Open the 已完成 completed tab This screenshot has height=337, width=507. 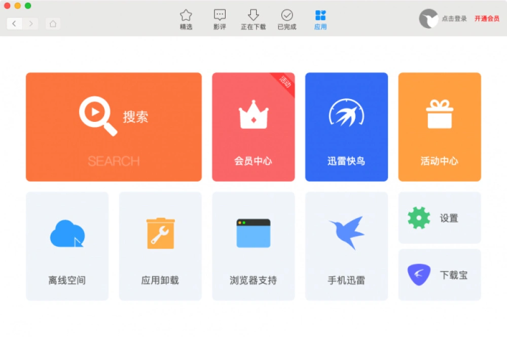[x=287, y=19]
